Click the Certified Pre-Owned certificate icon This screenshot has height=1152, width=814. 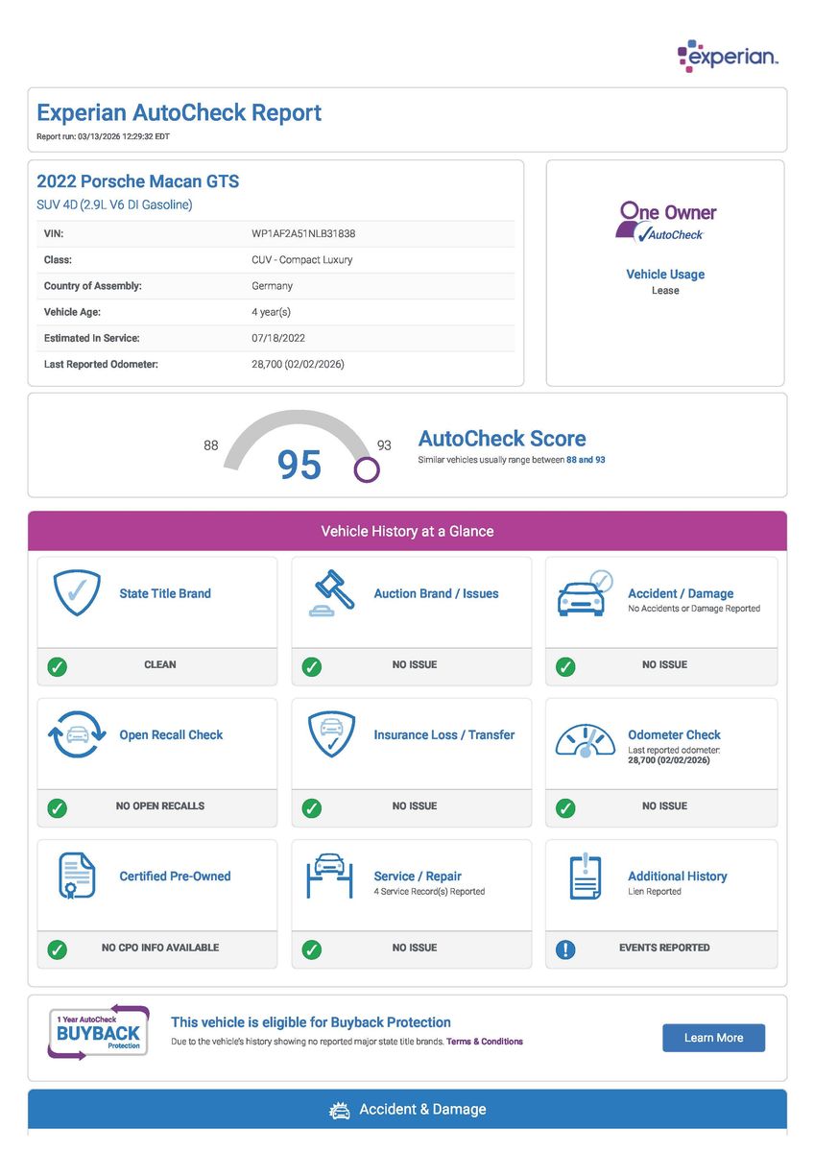pyautogui.click(x=77, y=876)
